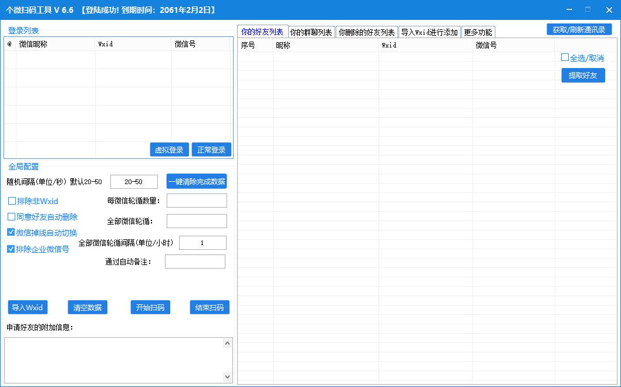The image size is (621, 387).
Task: Open the 更多功能 tab
Action: (x=478, y=32)
